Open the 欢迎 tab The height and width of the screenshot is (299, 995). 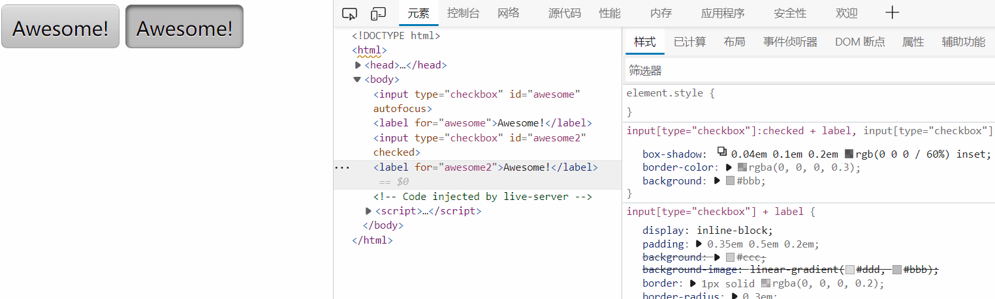(847, 13)
